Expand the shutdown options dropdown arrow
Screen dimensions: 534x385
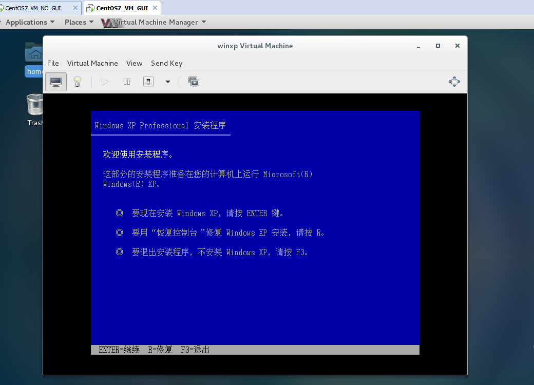coord(167,82)
